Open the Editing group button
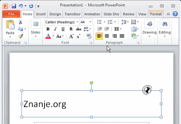 (165, 28)
